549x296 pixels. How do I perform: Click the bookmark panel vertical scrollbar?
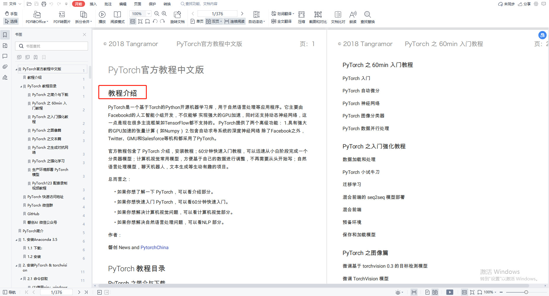tap(90, 72)
